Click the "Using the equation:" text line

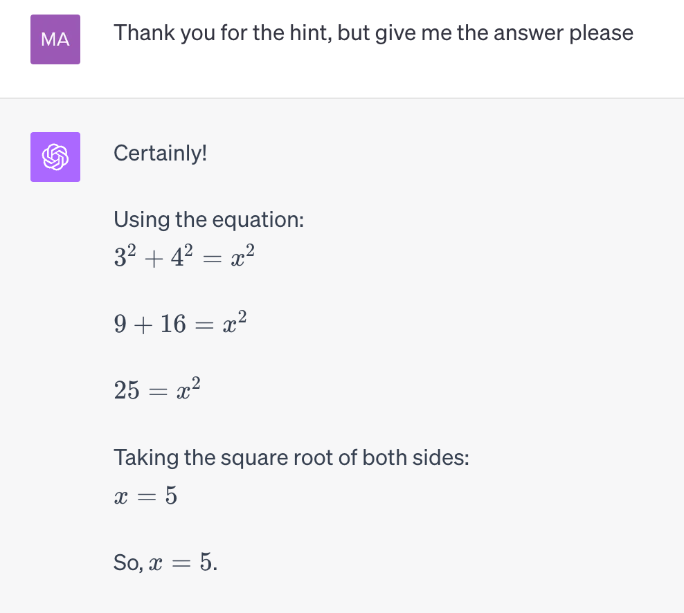click(x=208, y=220)
